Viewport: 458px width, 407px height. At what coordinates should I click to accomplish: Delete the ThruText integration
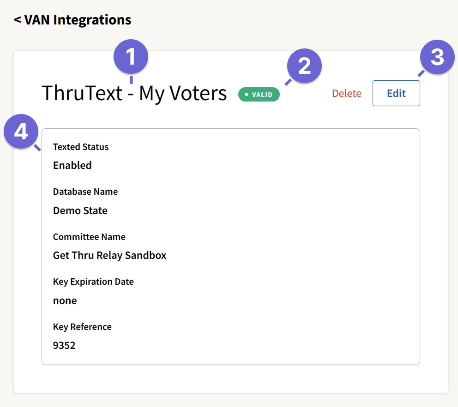click(x=346, y=93)
